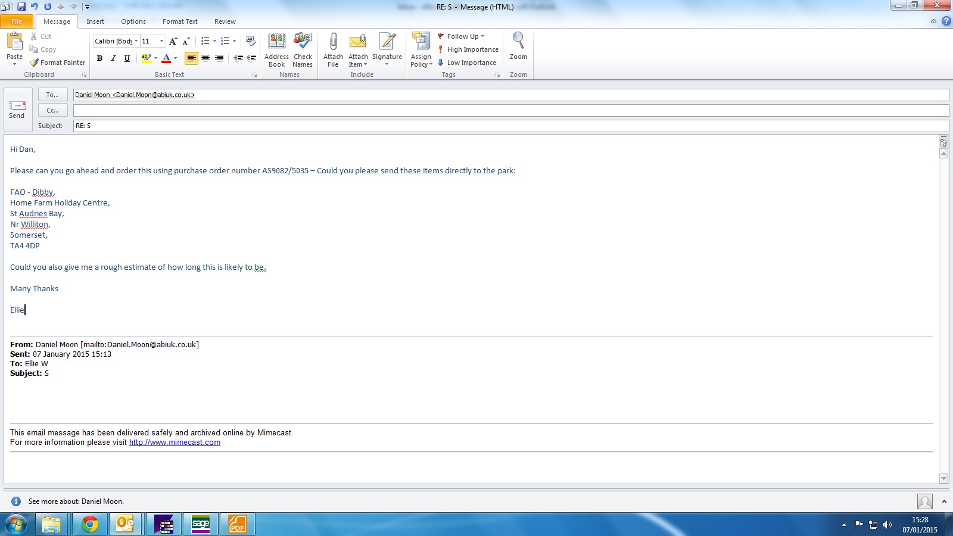
Task: Open the Windows Start menu
Action: coord(16,524)
